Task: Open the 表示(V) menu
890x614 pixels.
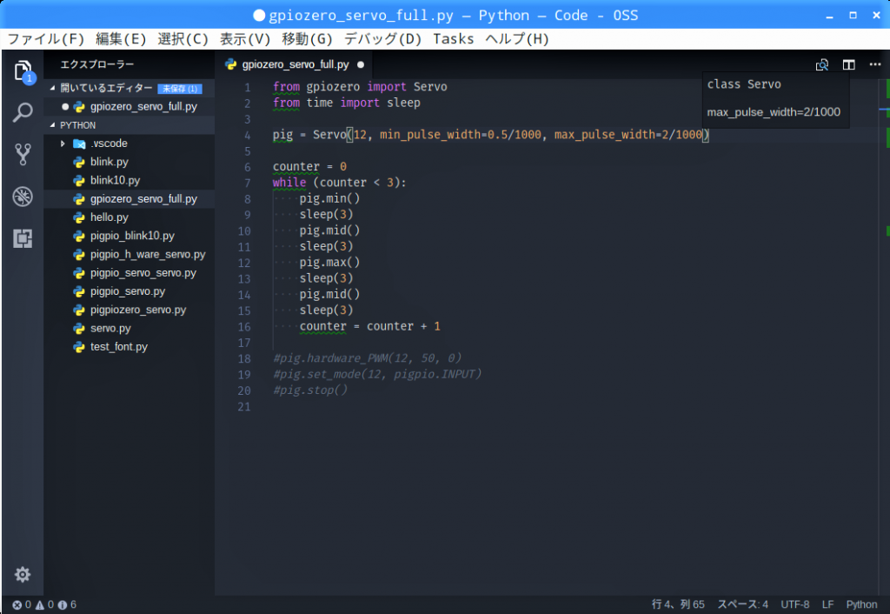Action: click(245, 38)
